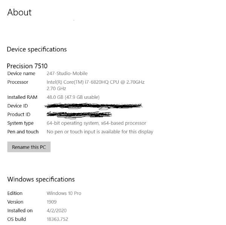Click the Processor label
The height and width of the screenshot is (225, 226).
(x=18, y=82)
